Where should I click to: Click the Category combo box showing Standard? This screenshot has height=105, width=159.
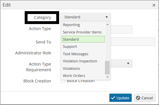coord(86,17)
